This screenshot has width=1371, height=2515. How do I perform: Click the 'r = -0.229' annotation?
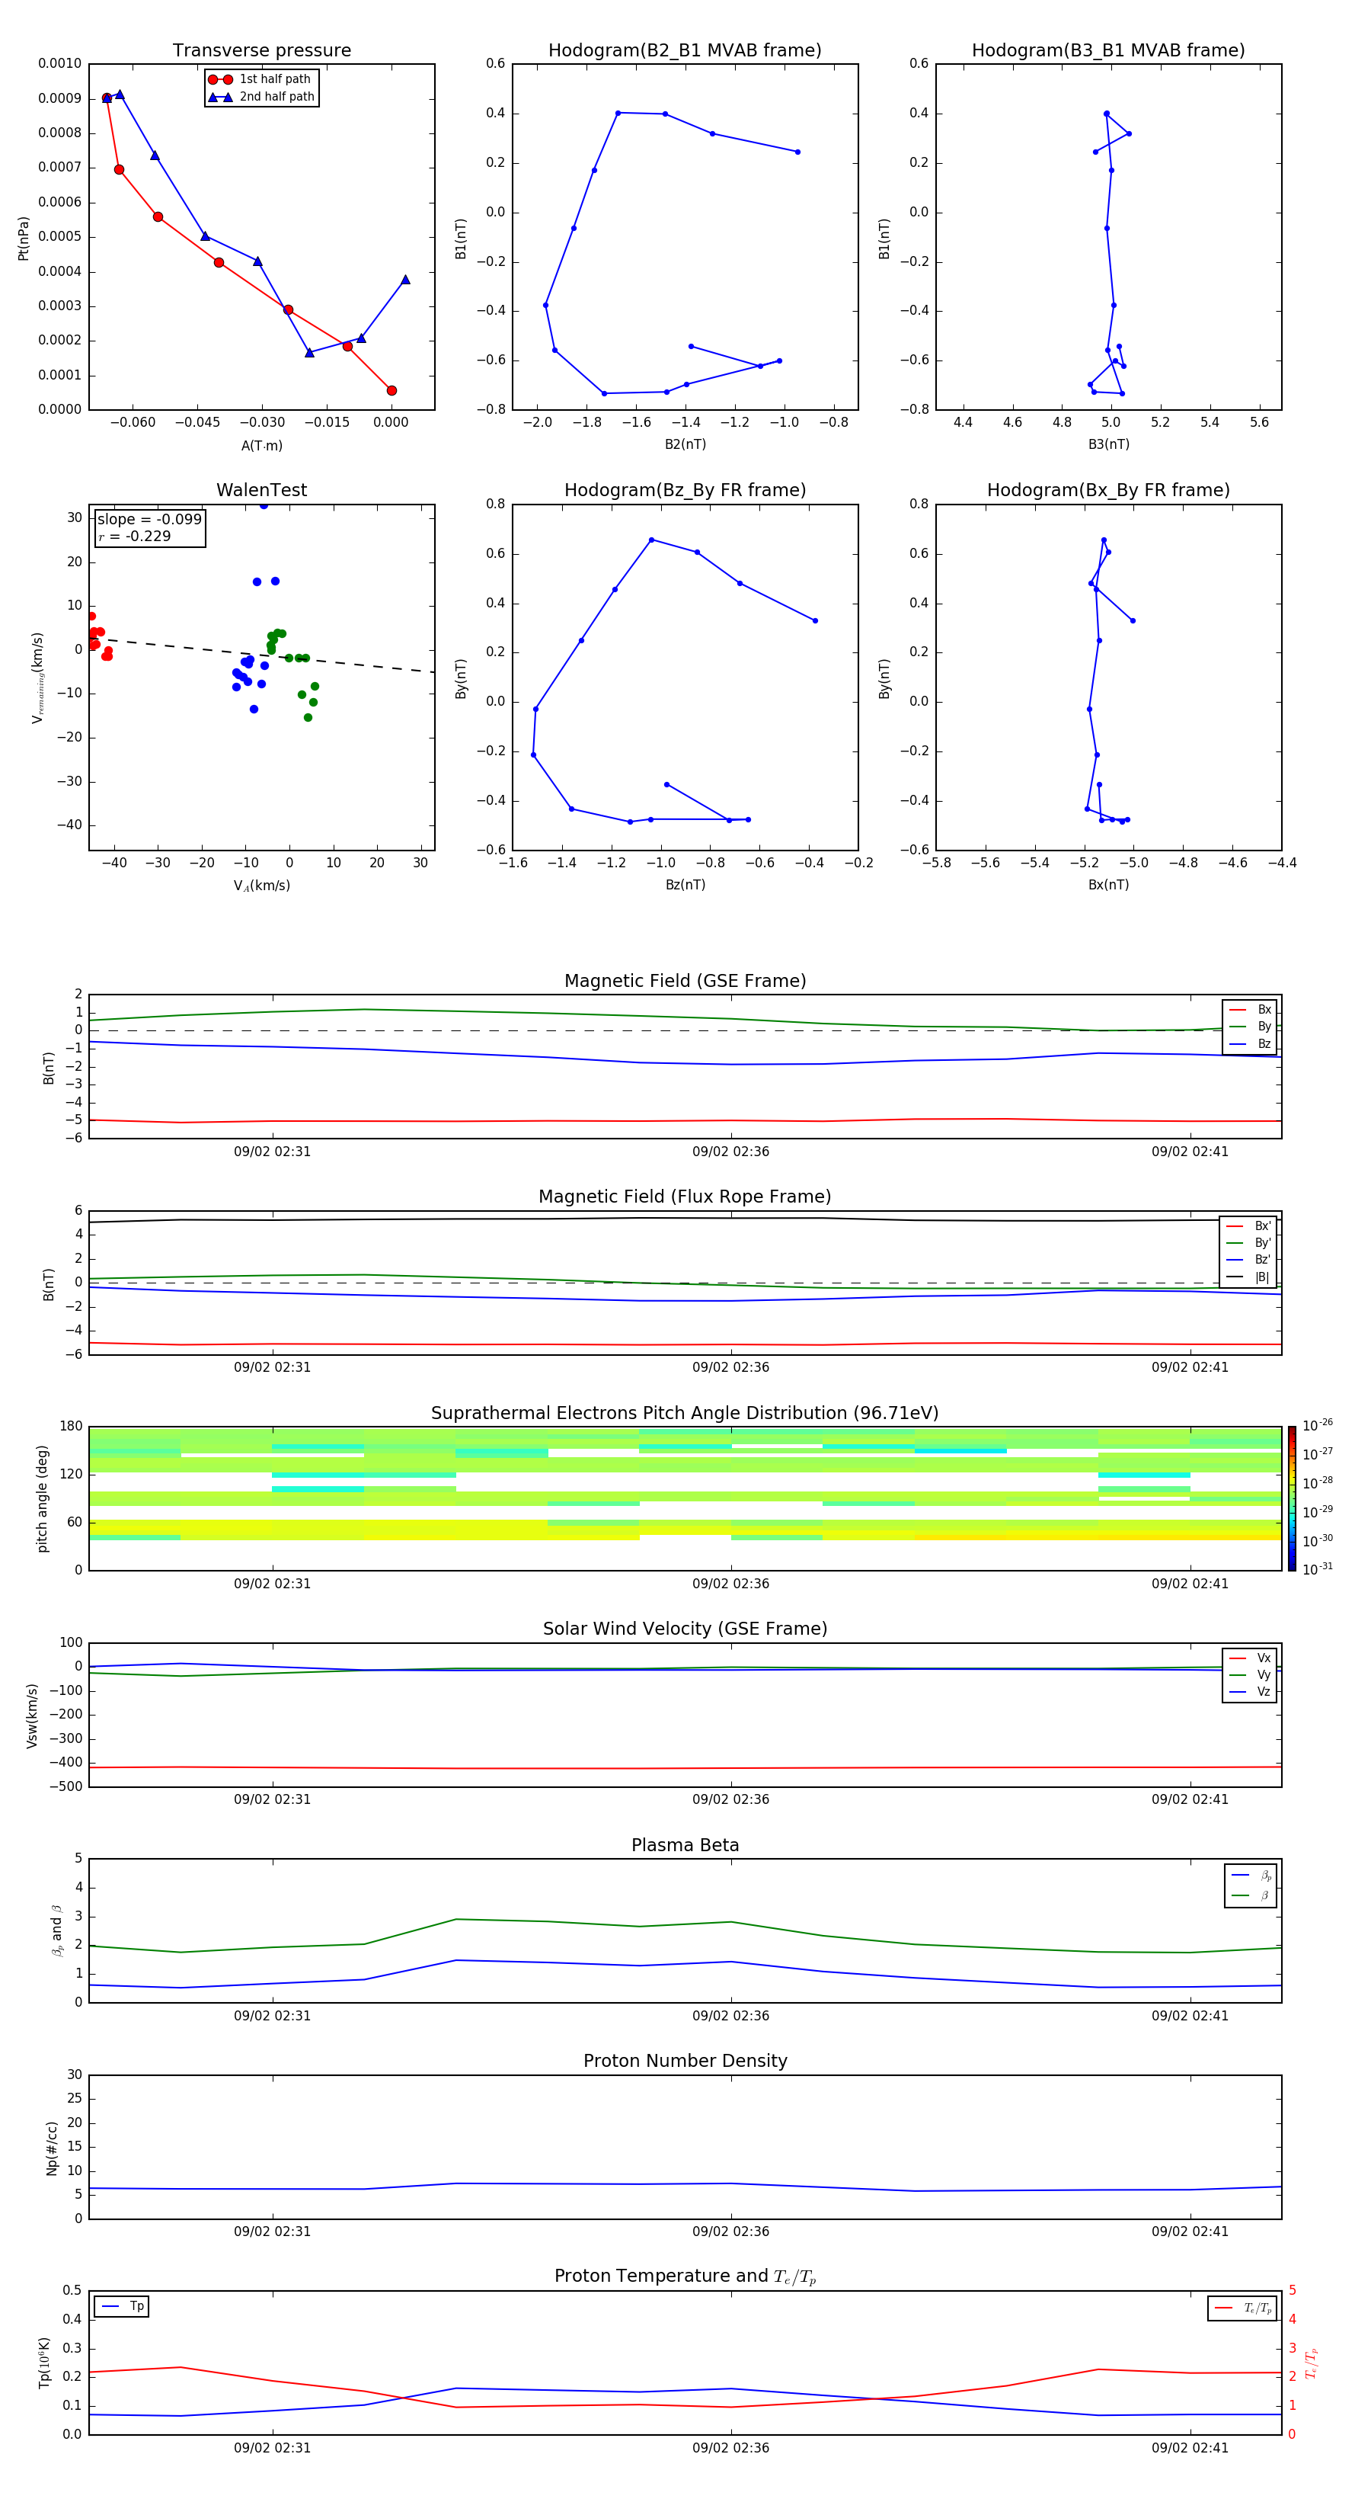[x=135, y=536]
